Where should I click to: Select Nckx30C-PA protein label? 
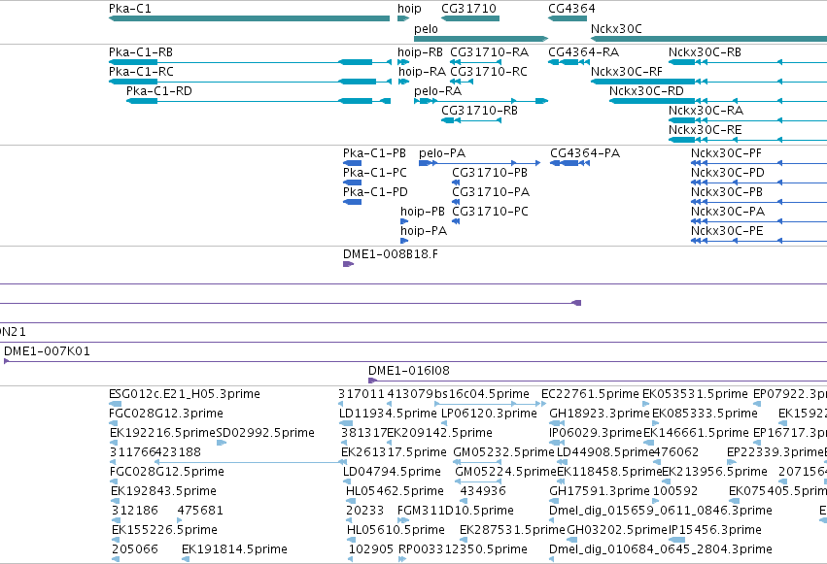tap(729, 212)
